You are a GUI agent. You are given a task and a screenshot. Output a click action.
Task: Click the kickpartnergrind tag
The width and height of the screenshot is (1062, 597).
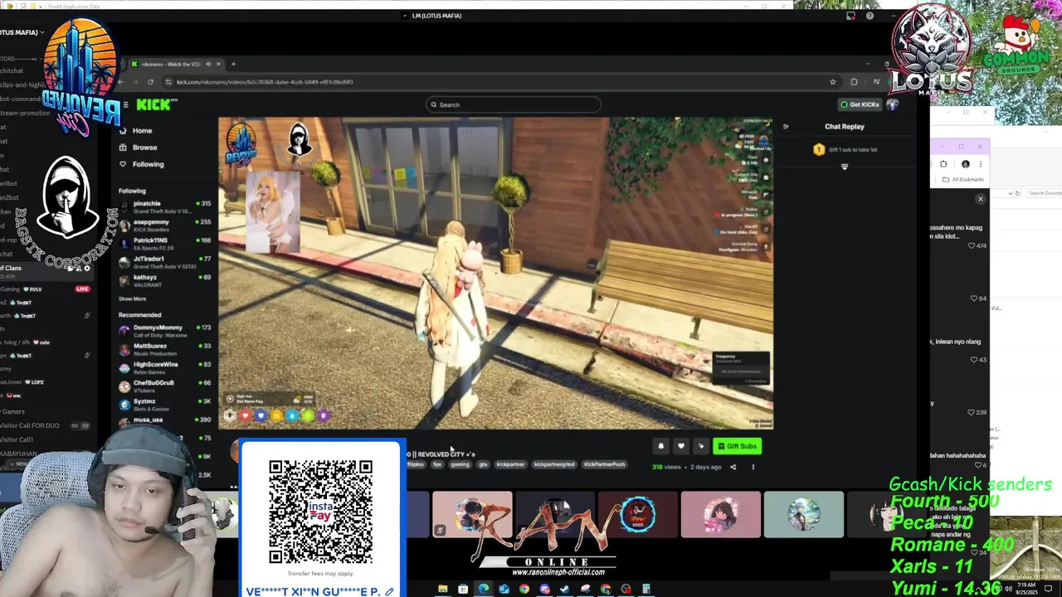(554, 464)
